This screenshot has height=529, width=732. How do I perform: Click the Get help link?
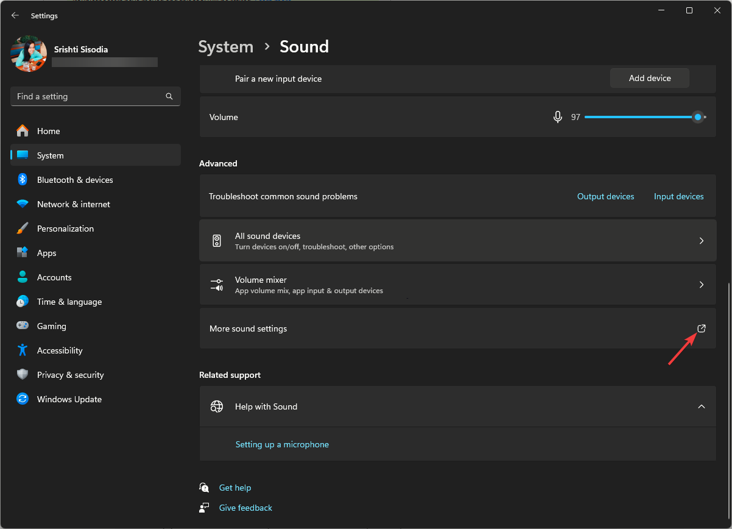(x=235, y=488)
